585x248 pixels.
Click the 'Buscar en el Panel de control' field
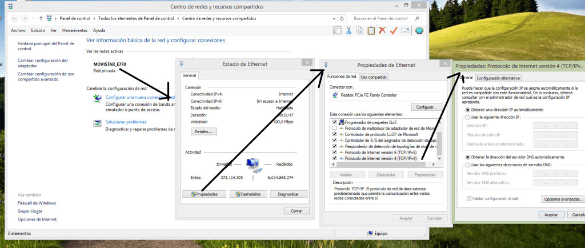click(384, 18)
